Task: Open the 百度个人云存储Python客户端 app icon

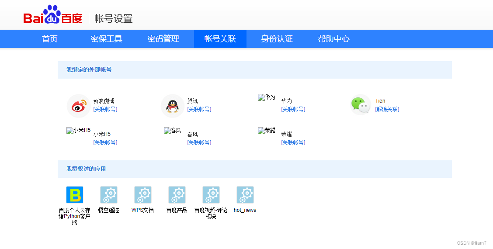Action: [75, 195]
